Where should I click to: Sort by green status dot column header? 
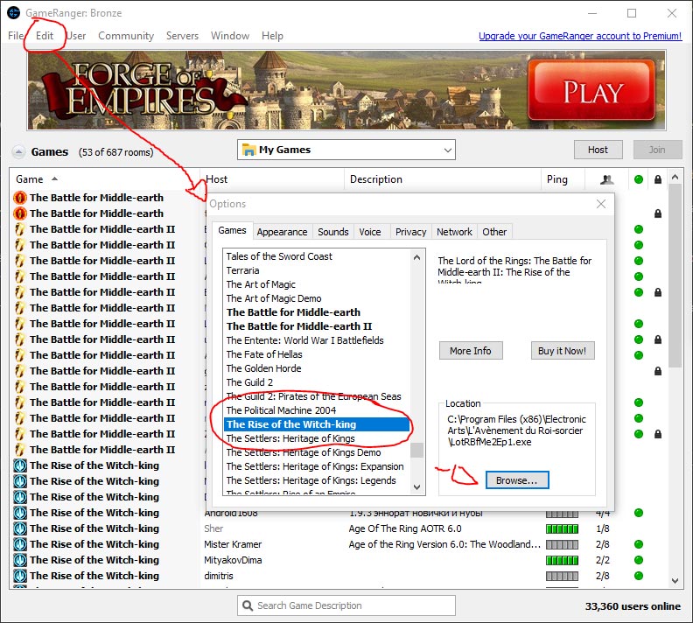pos(638,179)
